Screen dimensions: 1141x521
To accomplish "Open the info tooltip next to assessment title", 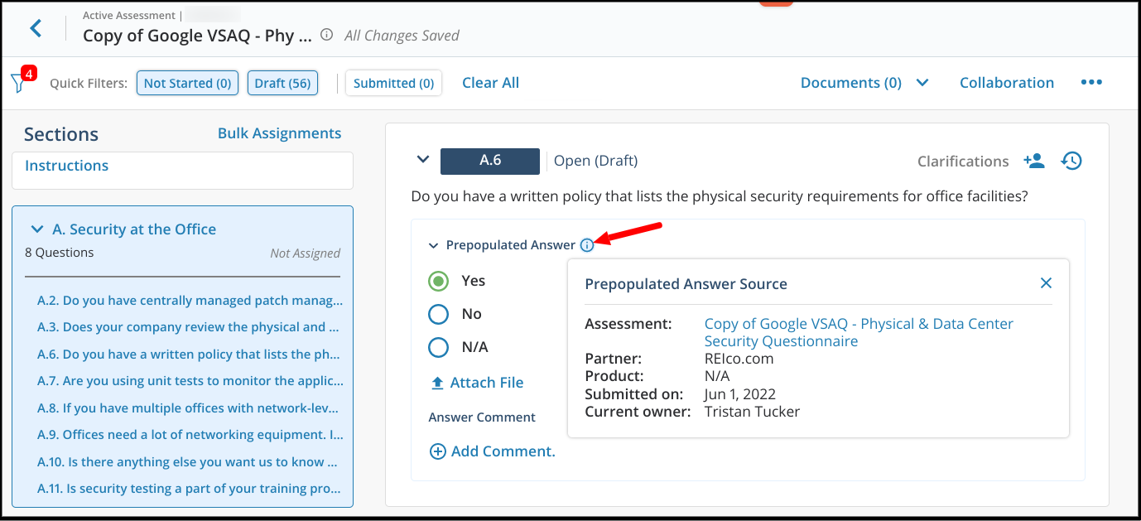I will point(325,35).
